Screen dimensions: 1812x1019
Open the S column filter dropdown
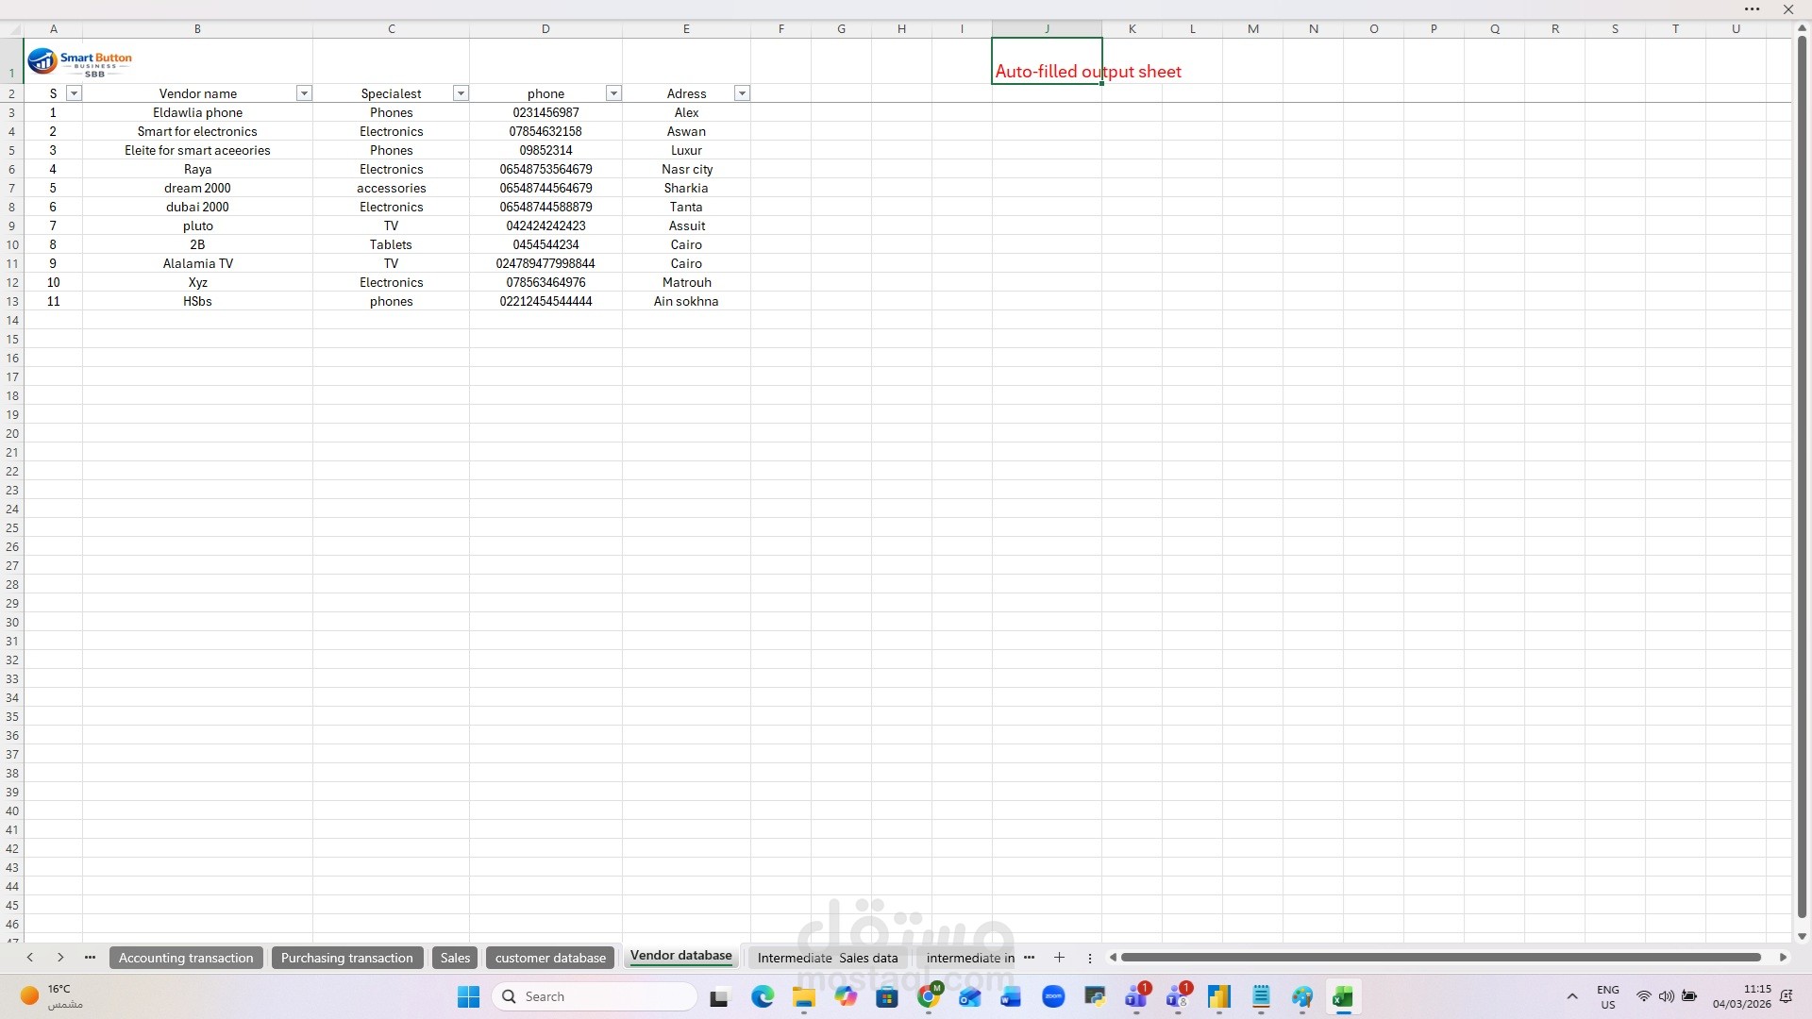click(74, 93)
